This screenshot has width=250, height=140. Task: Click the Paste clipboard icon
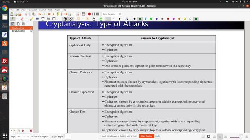(x=34, y=14)
